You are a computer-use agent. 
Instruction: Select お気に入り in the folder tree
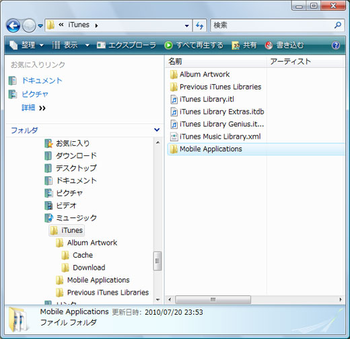click(x=67, y=143)
